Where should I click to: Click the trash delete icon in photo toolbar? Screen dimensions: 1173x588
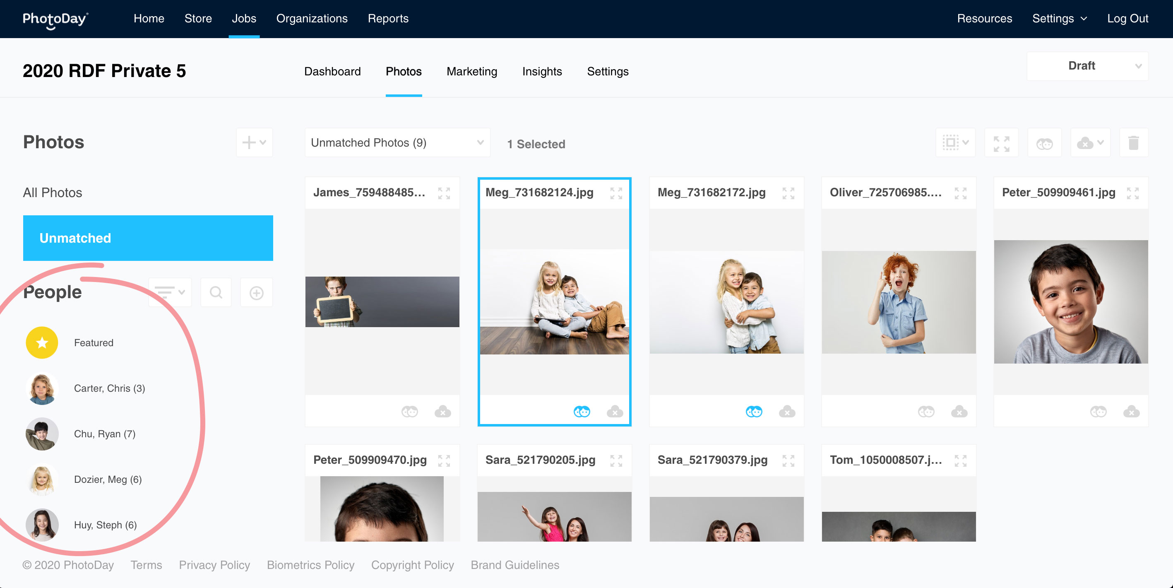point(1133,143)
